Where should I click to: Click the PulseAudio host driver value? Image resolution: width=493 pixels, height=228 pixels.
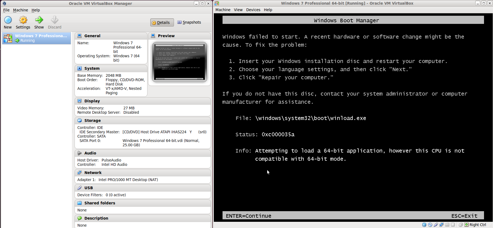pos(111,160)
